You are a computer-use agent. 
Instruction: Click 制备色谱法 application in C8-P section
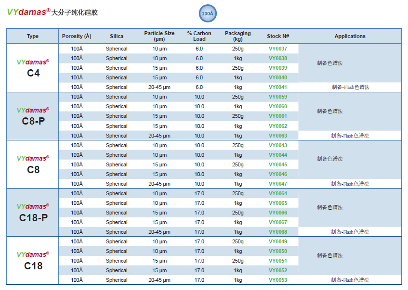click(329, 111)
